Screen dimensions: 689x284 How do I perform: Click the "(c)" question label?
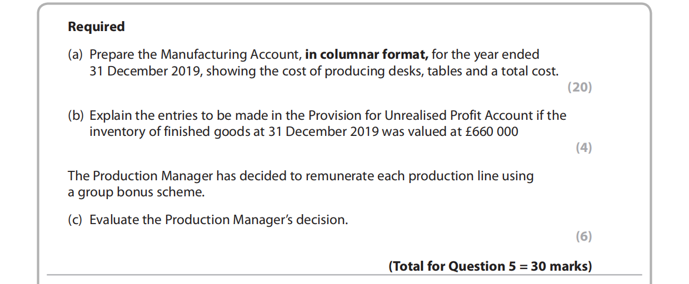pos(75,220)
